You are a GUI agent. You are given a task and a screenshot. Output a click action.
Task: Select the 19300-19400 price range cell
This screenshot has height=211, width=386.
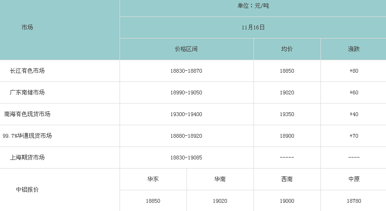tap(186, 114)
